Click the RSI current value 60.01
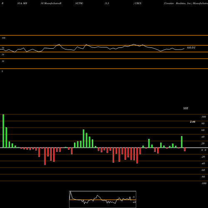This screenshot has height=208, width=208. [191, 47]
